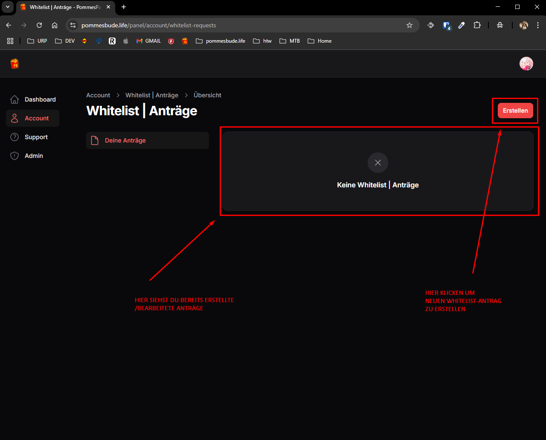The image size is (546, 440).
Task: Click the PommesBude fries logo
Action: [15, 64]
